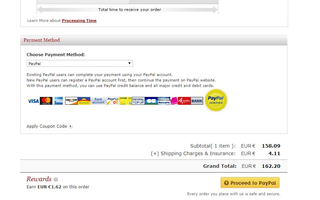
Task: Click the American Express logo
Action: pos(59,101)
